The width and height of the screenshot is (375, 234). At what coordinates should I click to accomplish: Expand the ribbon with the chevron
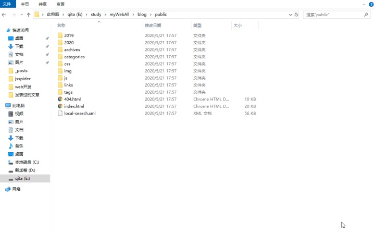(x=364, y=4)
